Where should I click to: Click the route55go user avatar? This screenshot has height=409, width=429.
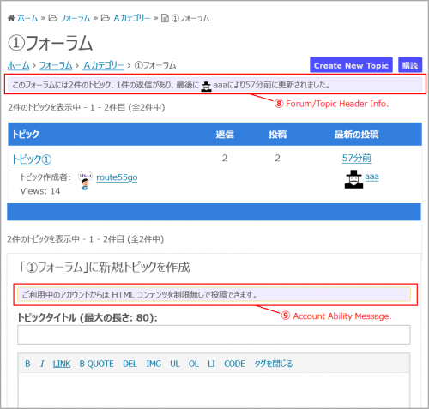(85, 181)
